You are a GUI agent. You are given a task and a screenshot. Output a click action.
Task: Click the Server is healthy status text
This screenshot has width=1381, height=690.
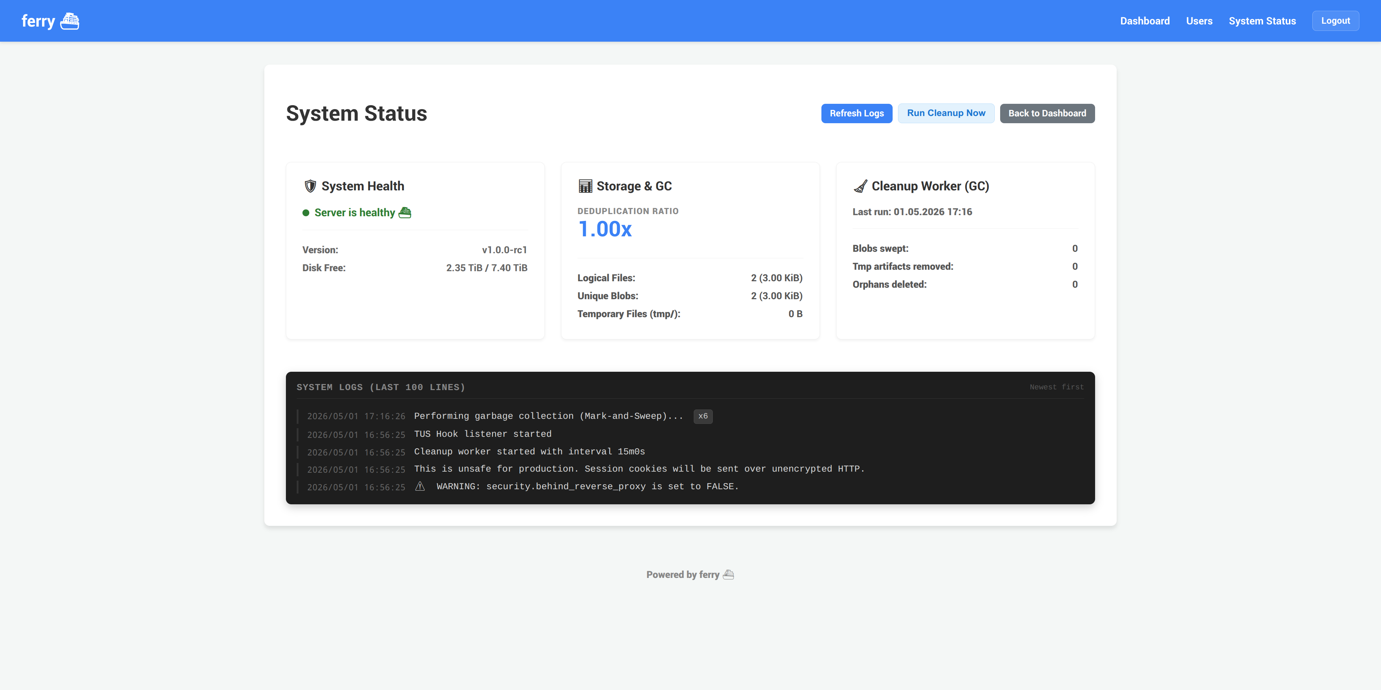coord(354,213)
